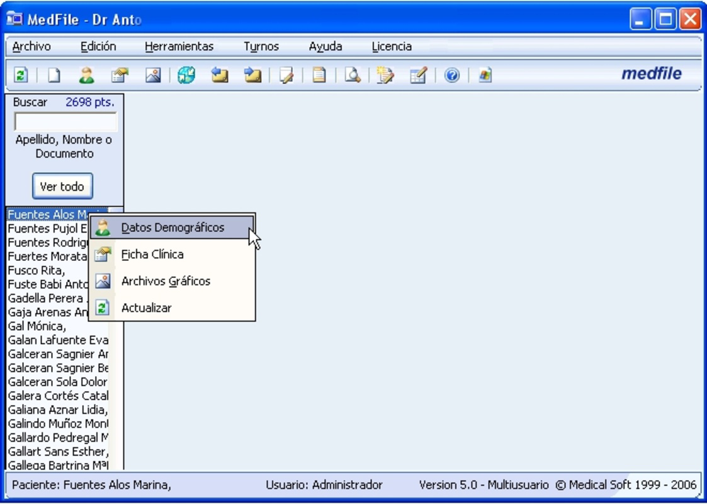
Task: Select patient Fuertes Morata in the list
Action: coord(48,256)
